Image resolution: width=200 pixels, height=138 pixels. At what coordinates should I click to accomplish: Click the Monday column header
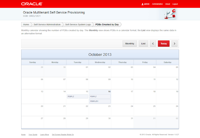[x=55, y=62]
